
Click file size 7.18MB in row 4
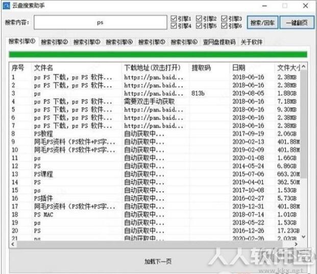point(287,102)
